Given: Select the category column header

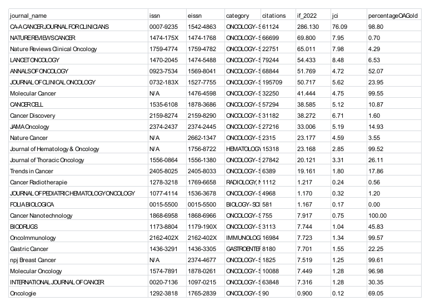Looking at the screenshot, I should coord(237,16).
